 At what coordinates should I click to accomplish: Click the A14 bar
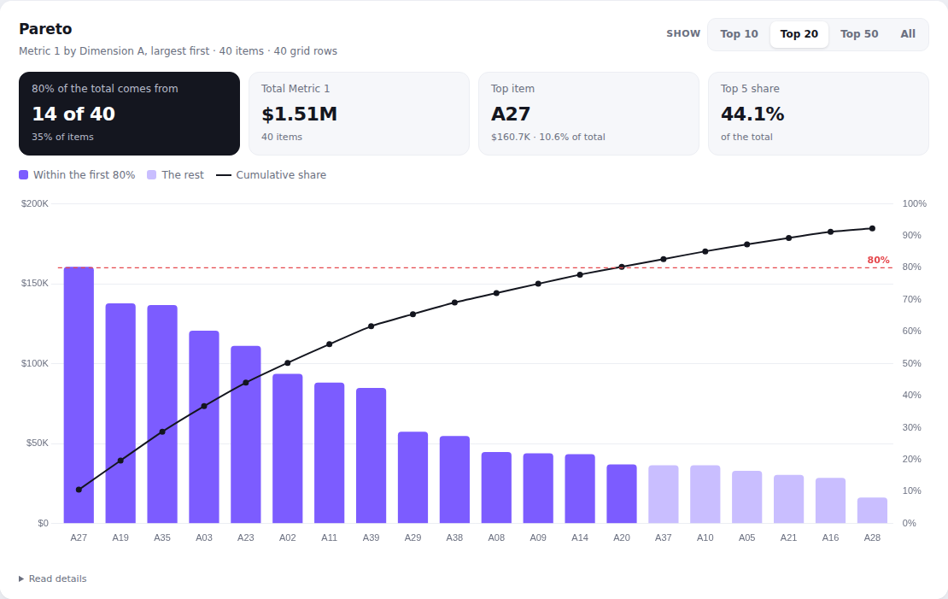click(x=580, y=489)
